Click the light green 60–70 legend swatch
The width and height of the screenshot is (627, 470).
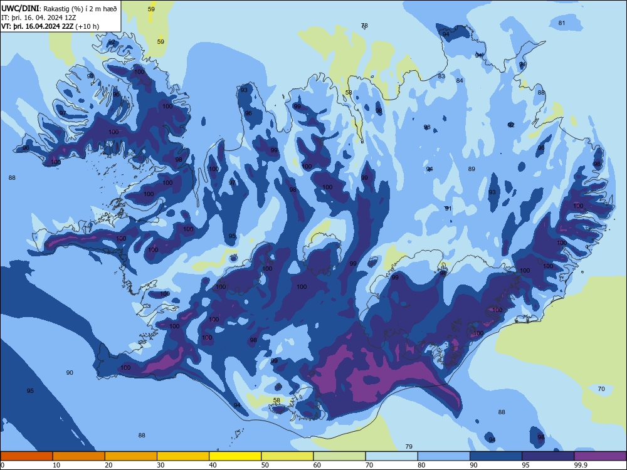tap(339, 456)
